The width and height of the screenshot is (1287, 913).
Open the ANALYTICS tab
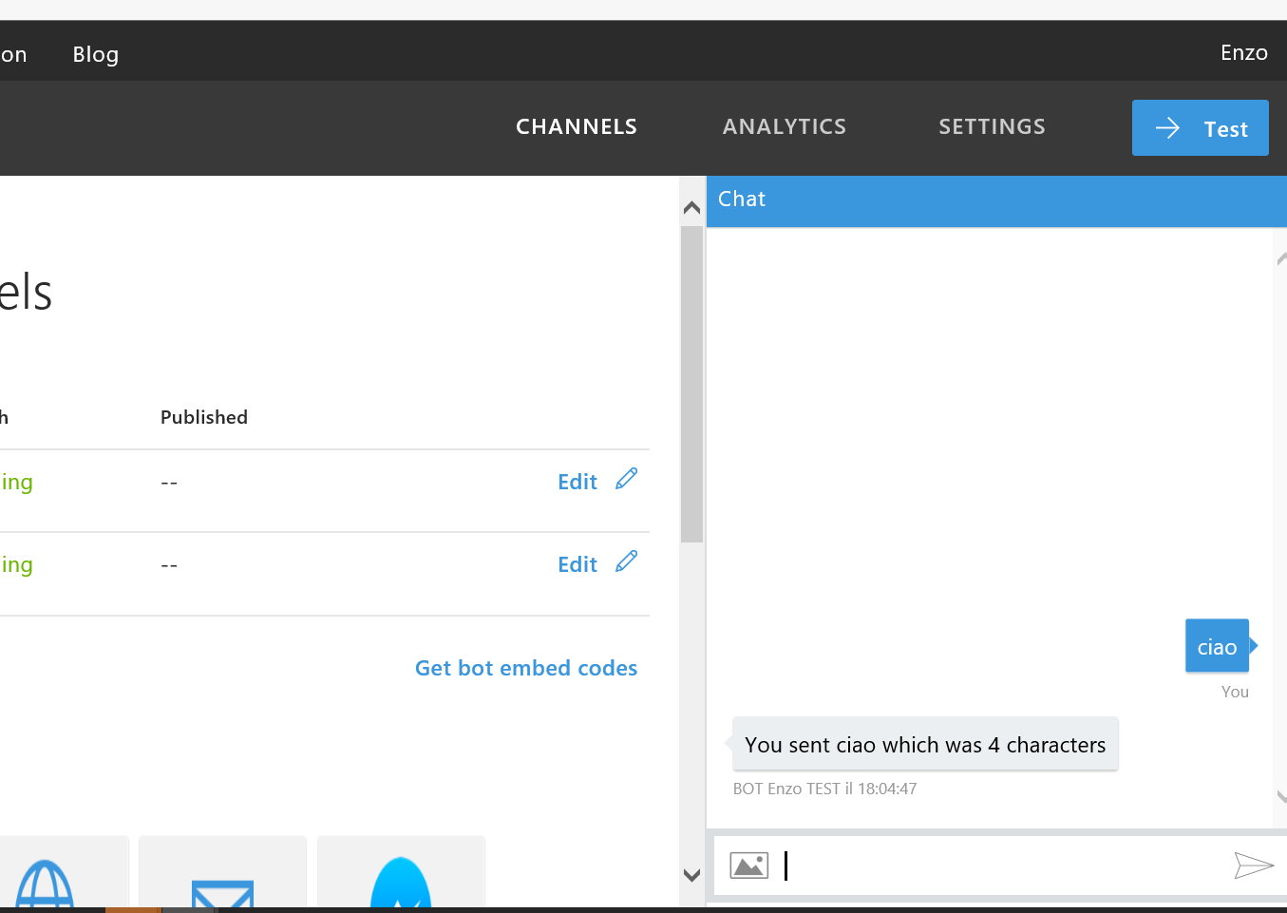pos(784,126)
